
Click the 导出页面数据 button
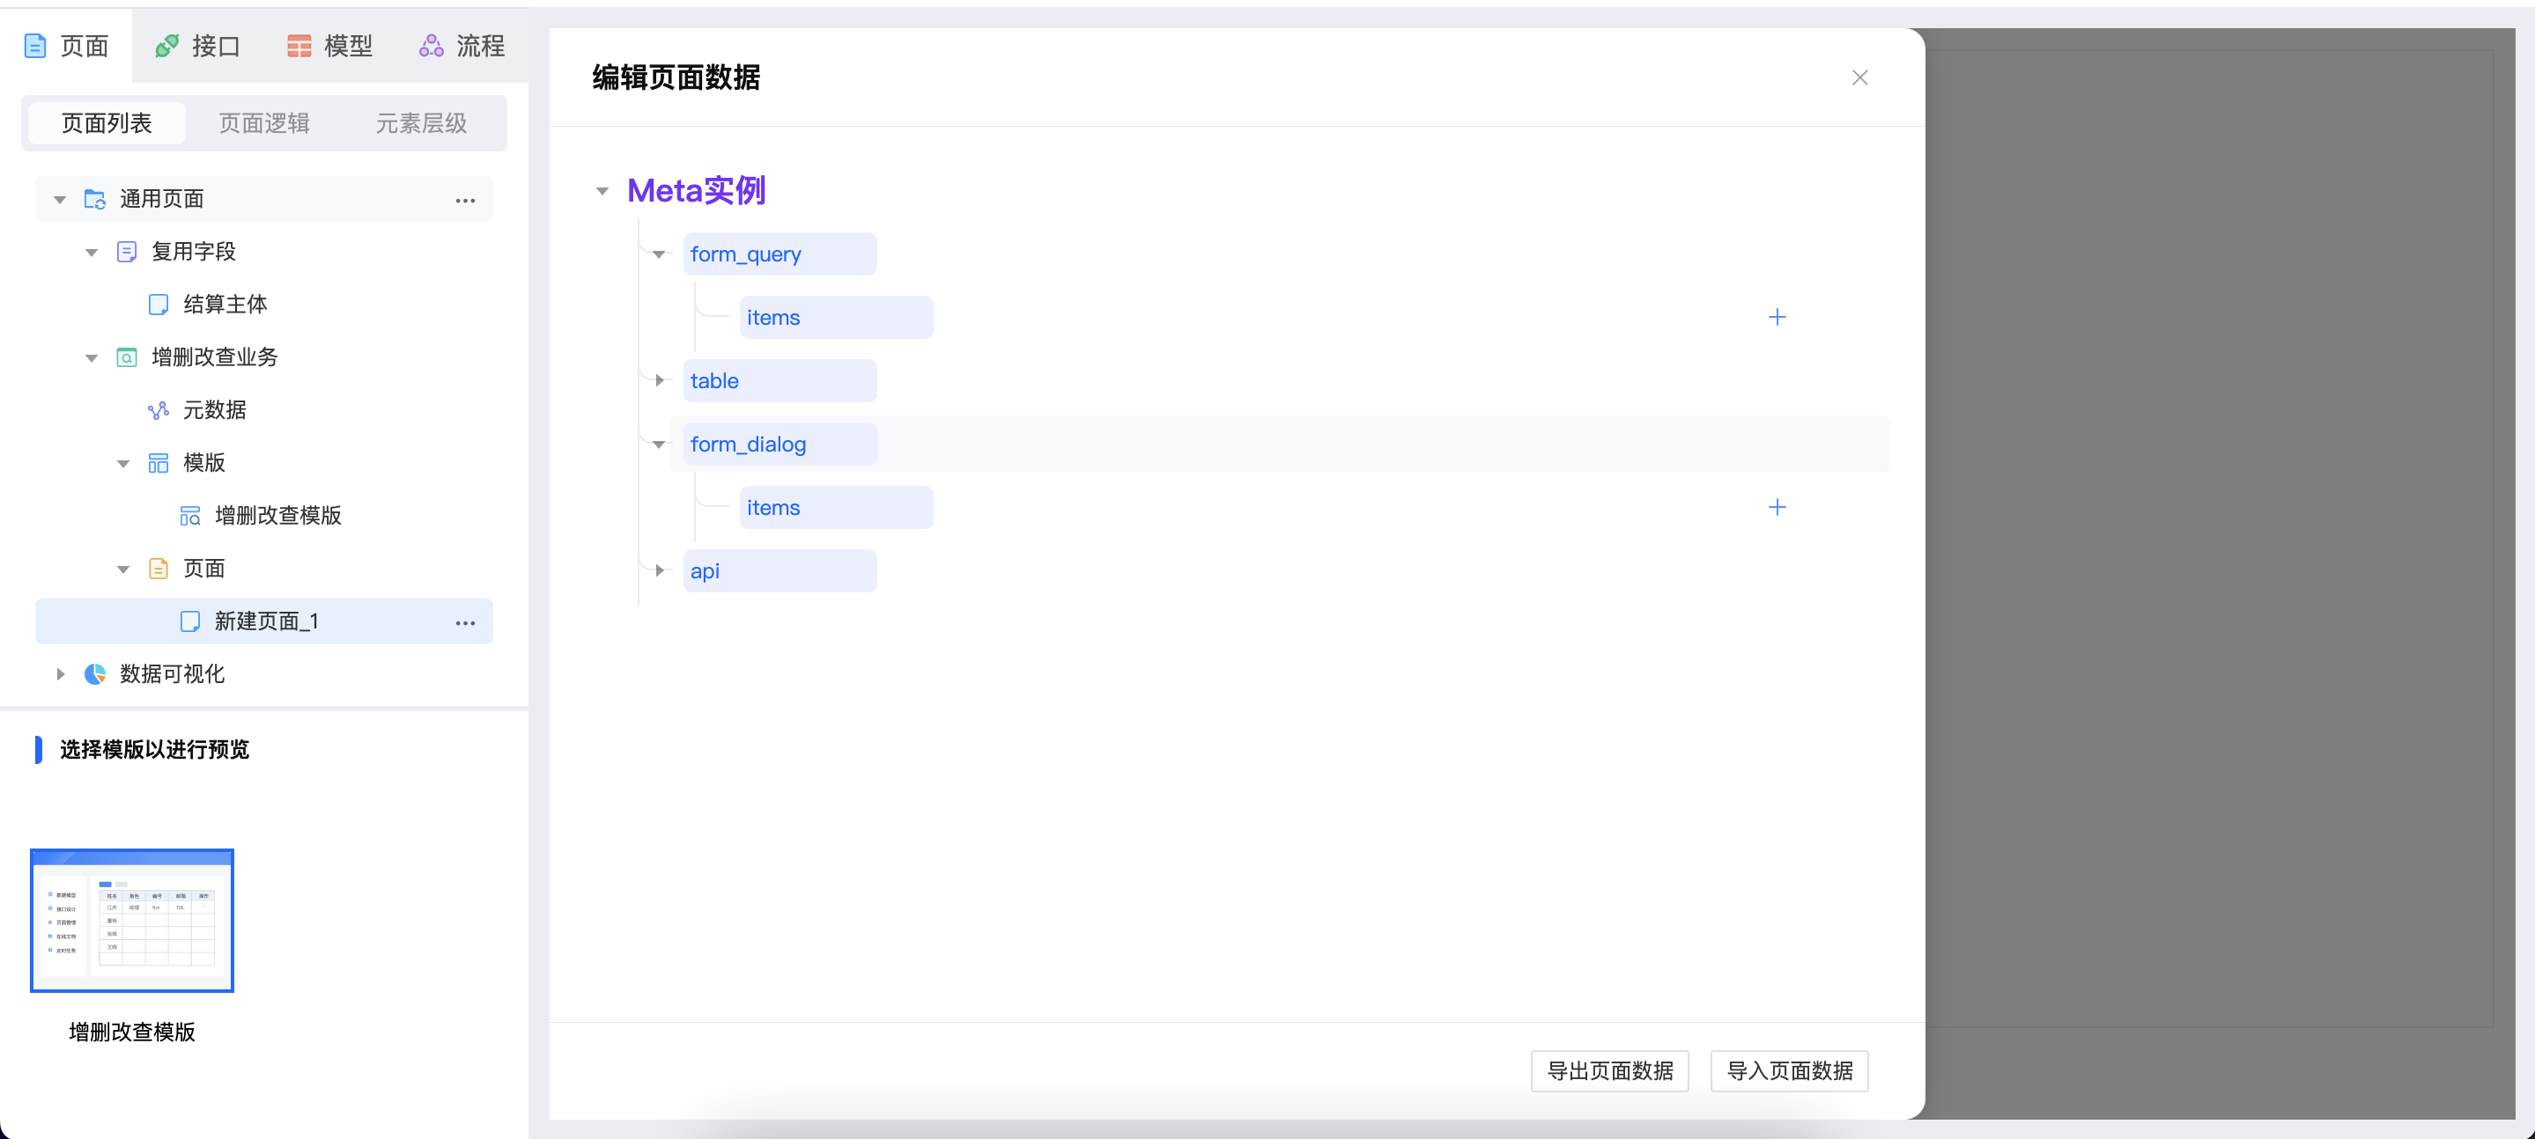(1610, 1071)
